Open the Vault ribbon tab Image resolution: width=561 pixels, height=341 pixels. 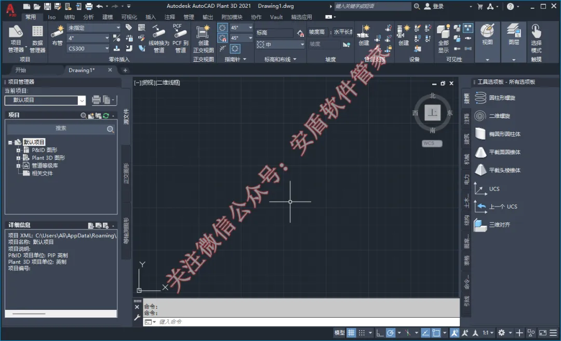(x=276, y=17)
